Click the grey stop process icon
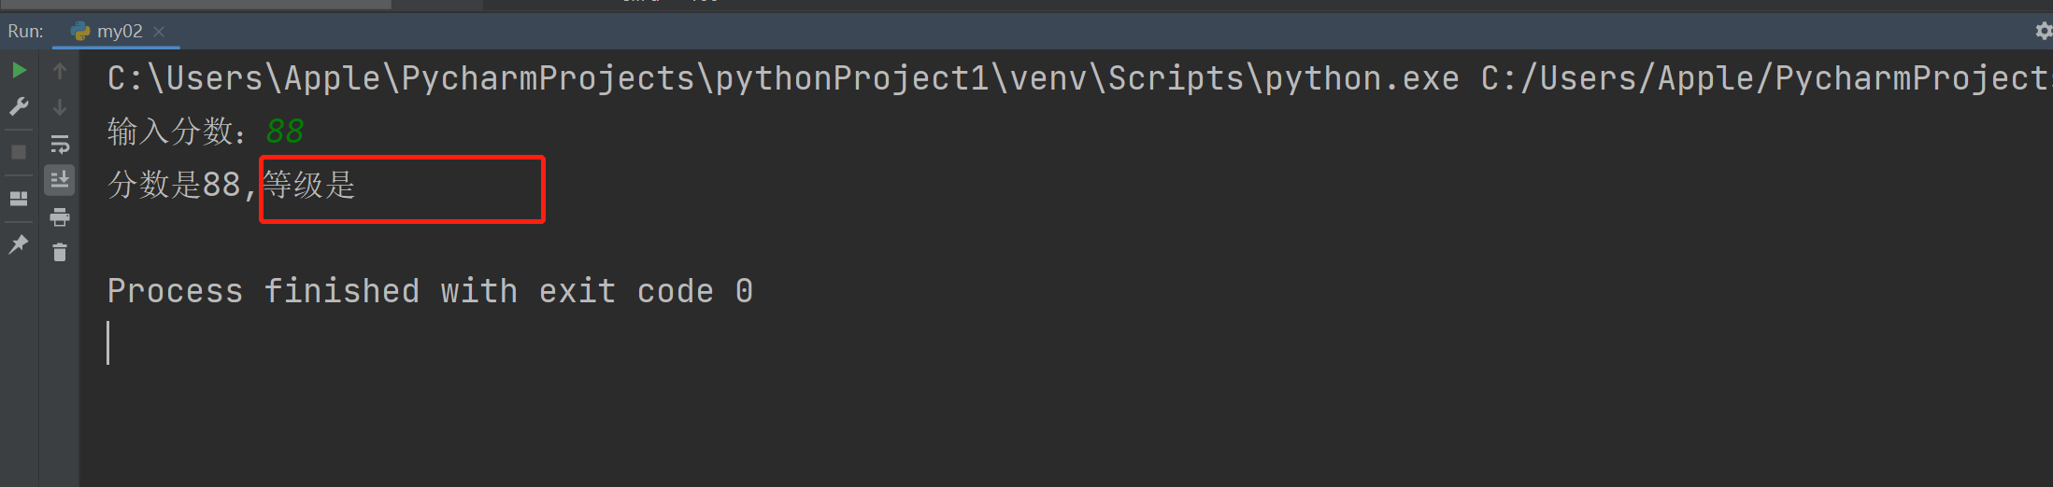Viewport: 2053px width, 487px height. tap(19, 151)
